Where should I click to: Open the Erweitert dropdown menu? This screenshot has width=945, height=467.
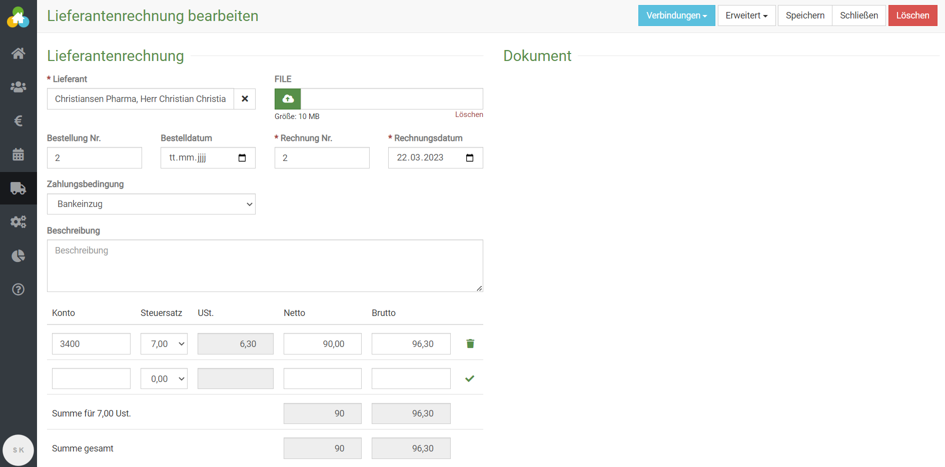coord(746,15)
